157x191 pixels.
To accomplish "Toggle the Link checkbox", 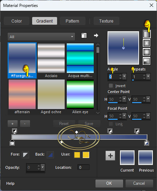I will tap(111, 124).
